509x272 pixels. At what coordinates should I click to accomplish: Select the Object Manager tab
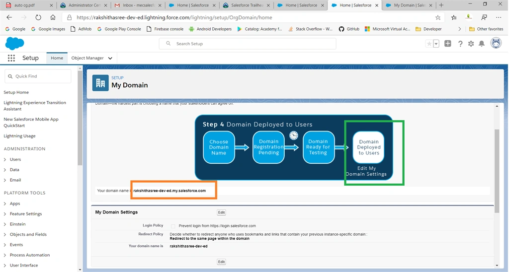click(87, 58)
